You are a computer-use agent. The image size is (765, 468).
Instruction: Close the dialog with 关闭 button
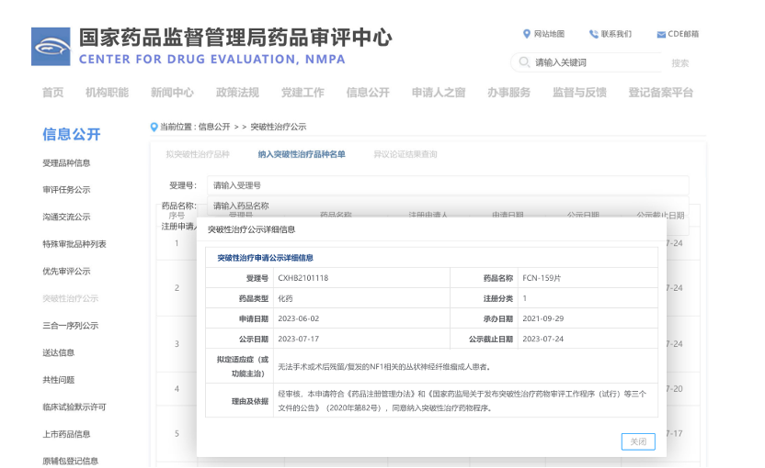(x=637, y=441)
